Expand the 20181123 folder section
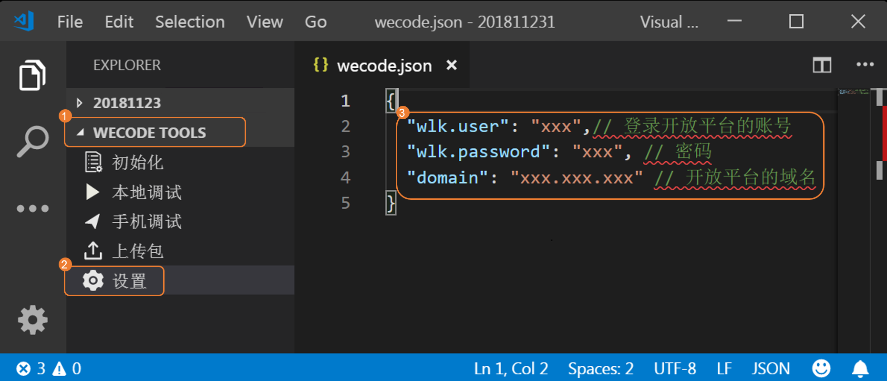This screenshot has width=887, height=381. click(180, 103)
